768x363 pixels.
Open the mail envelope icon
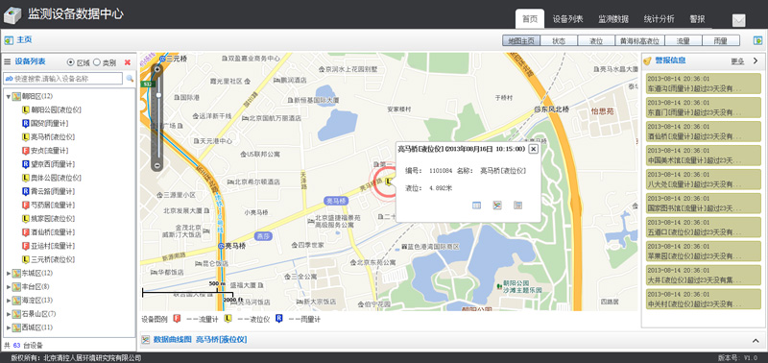point(738,20)
